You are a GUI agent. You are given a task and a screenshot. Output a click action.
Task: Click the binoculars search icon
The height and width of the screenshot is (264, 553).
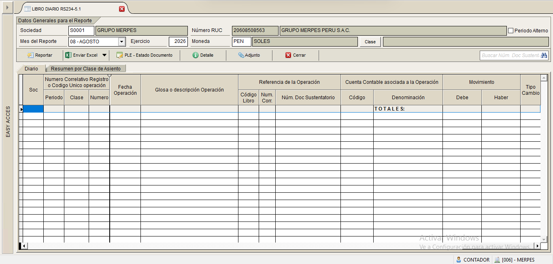[544, 55]
